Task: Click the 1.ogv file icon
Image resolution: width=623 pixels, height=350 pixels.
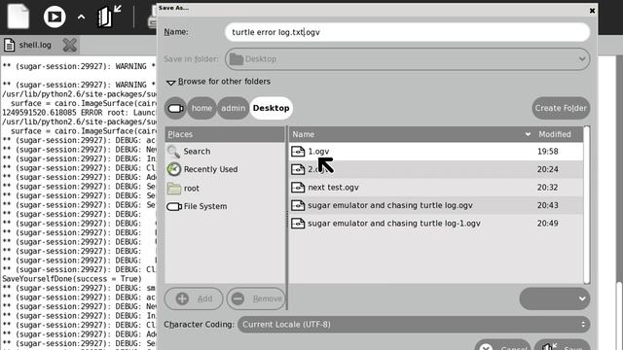Action: pos(298,152)
